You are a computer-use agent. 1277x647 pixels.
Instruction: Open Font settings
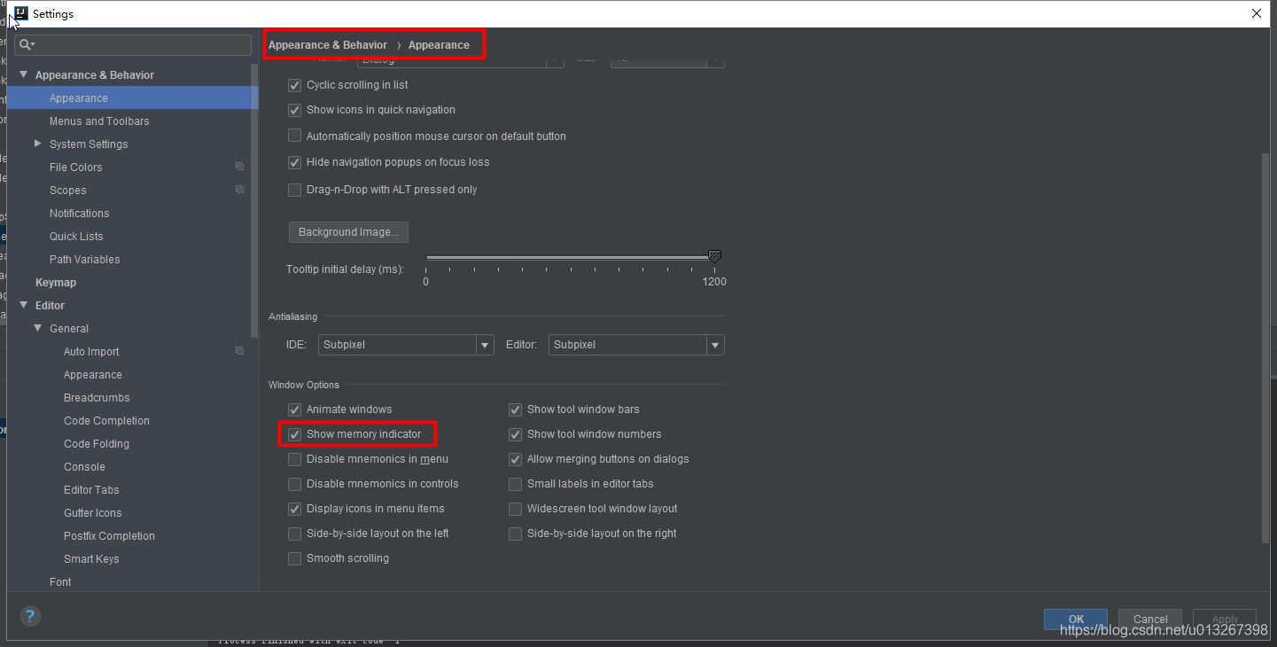pyautogui.click(x=60, y=582)
